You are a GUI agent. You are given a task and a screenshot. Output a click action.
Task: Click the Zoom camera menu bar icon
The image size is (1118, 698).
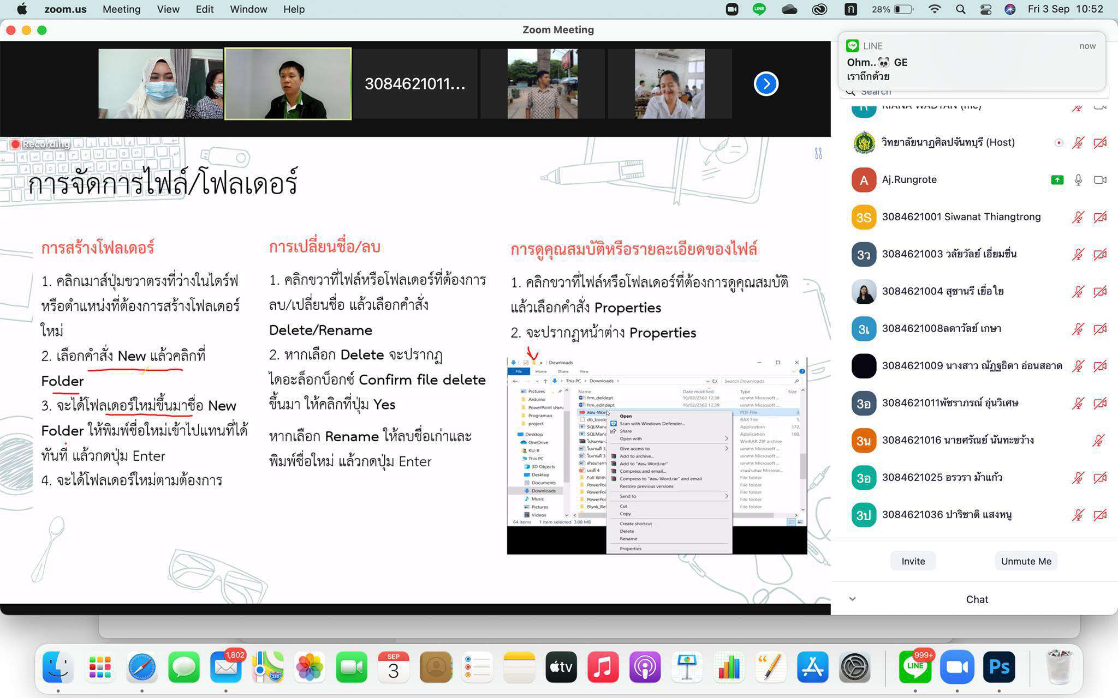click(732, 9)
